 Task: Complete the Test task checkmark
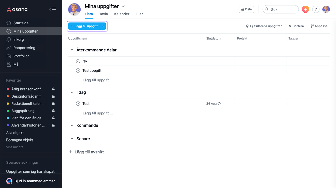pyautogui.click(x=78, y=104)
